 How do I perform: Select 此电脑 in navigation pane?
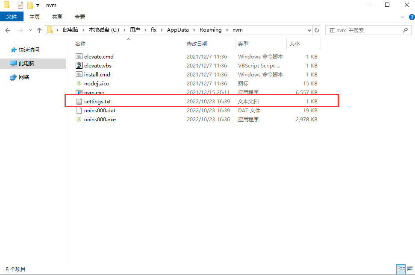tap(26, 64)
